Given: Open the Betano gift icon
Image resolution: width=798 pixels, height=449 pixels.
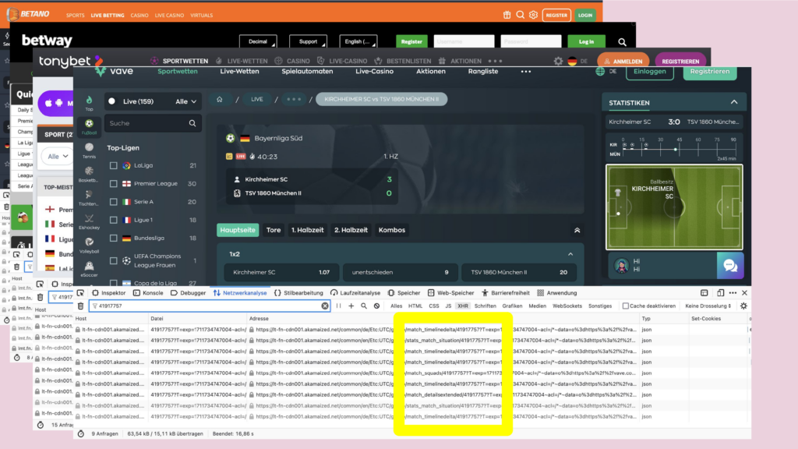Looking at the screenshot, I should [x=507, y=15].
